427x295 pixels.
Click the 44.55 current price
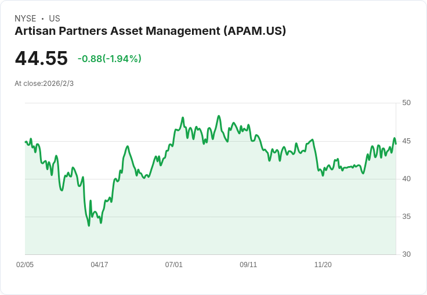[41, 58]
